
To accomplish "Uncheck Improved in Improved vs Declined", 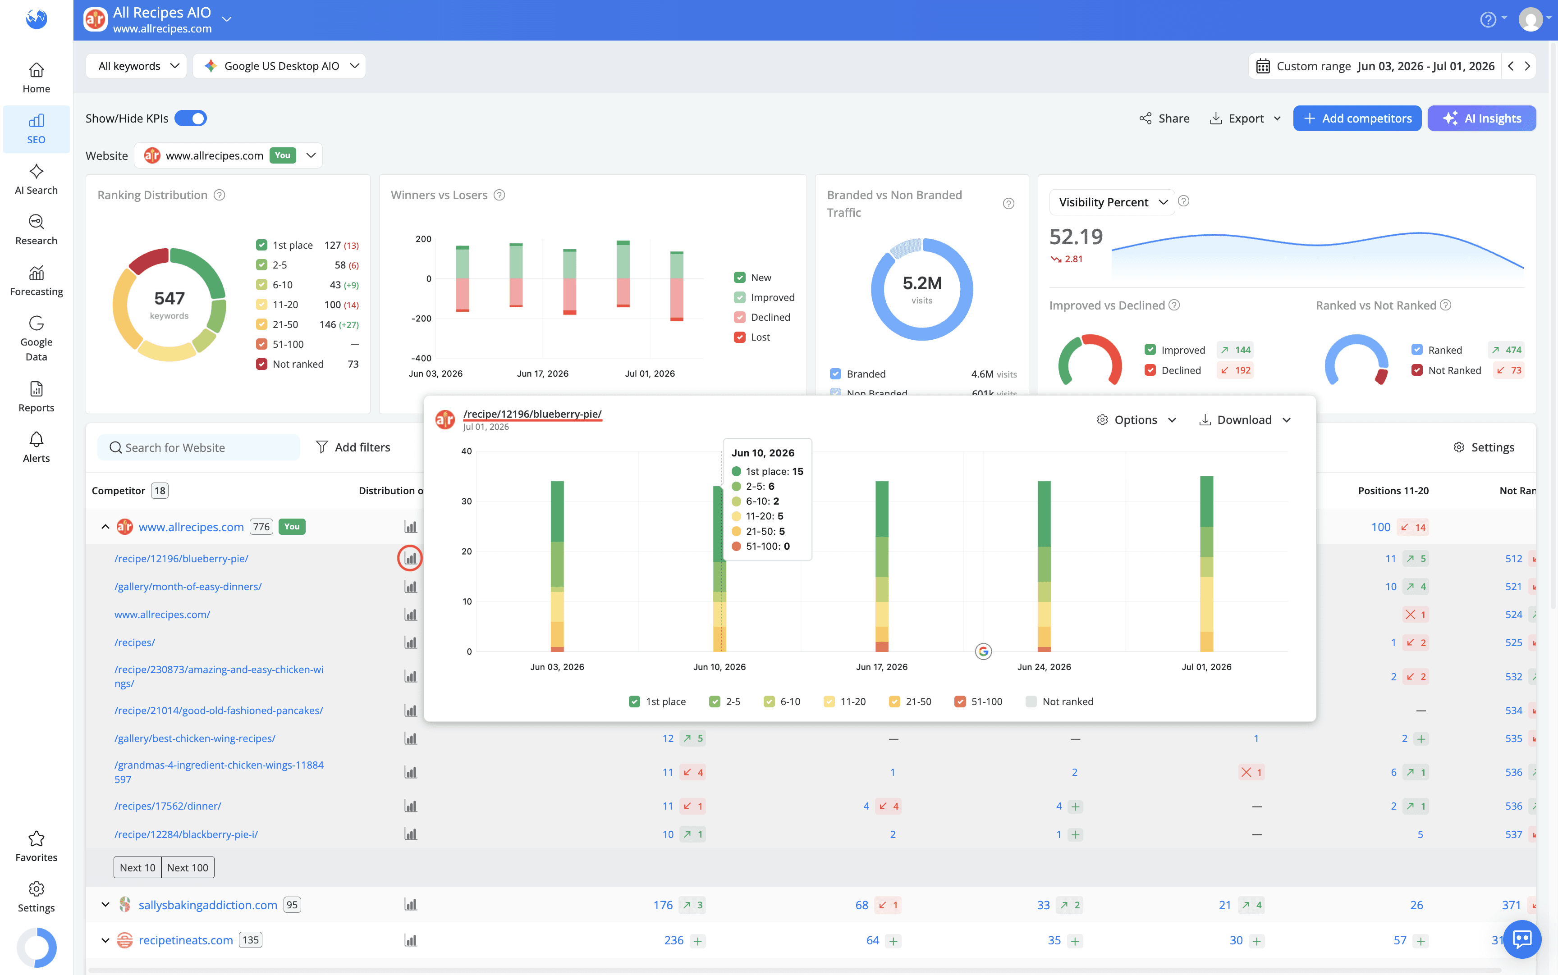I will [x=1150, y=350].
